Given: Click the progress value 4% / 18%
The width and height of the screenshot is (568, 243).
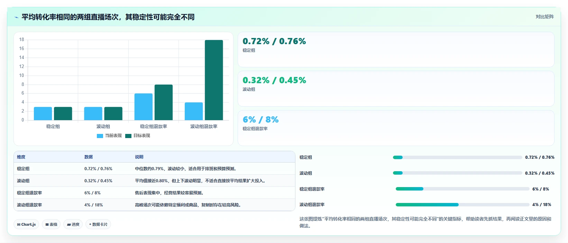Looking at the screenshot, I should coord(542,205).
